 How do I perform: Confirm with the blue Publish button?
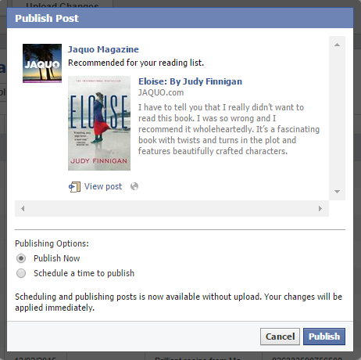[324, 337]
